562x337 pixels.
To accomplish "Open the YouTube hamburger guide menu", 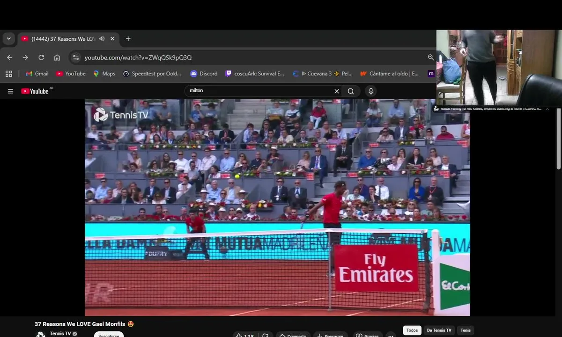I will [10, 91].
